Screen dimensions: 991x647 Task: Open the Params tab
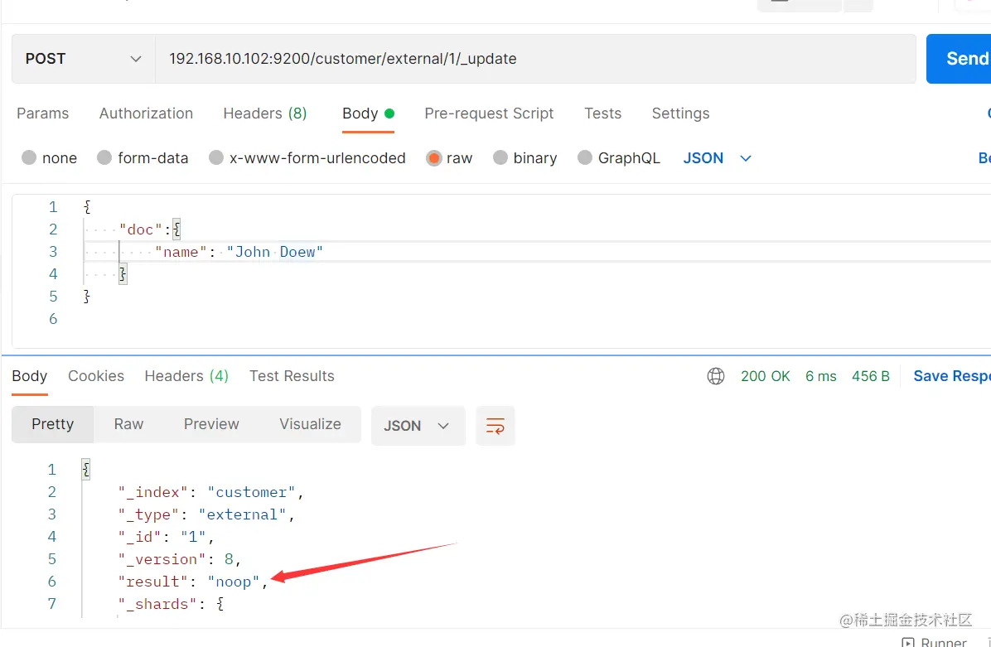click(x=42, y=113)
